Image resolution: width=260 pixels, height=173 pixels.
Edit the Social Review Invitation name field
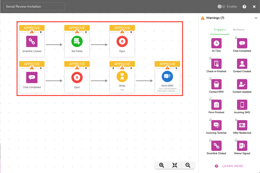click(x=34, y=6)
